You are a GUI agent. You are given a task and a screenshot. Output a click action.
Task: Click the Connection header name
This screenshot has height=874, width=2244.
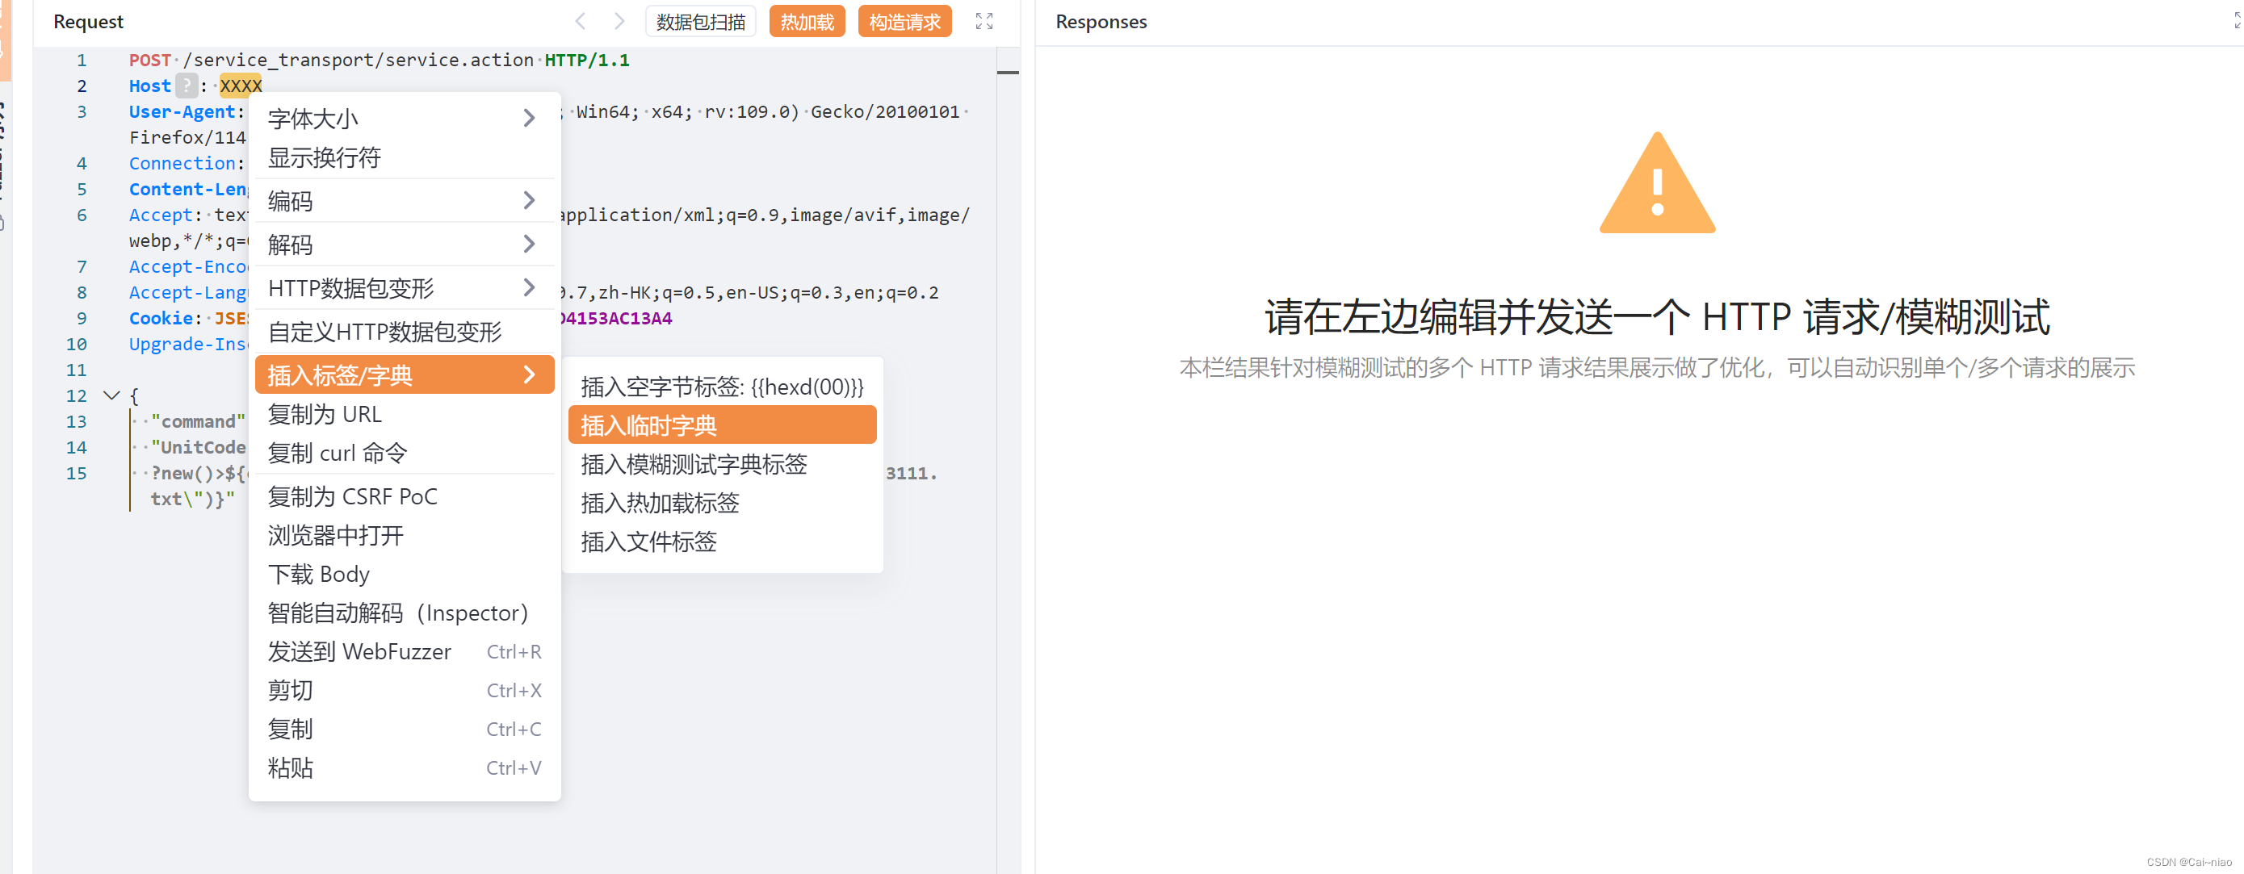coord(182,163)
